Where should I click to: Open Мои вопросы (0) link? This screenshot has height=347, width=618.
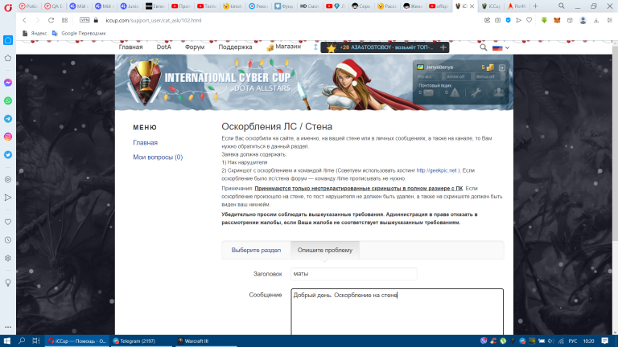pos(158,157)
